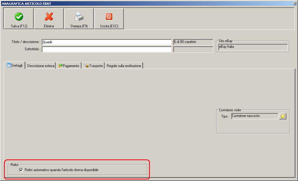Switch to the Dettagli tab
The height and width of the screenshot is (181, 298).
(15, 66)
